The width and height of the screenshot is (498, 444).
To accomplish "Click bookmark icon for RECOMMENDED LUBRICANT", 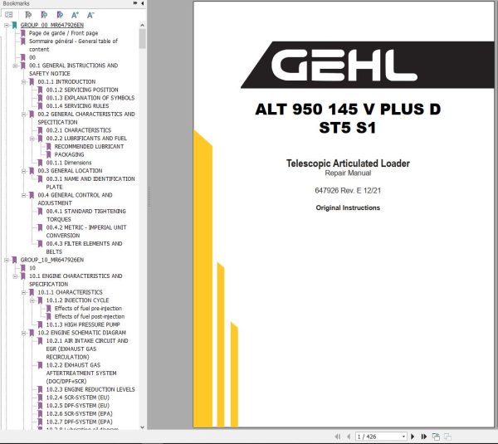I will [49, 146].
